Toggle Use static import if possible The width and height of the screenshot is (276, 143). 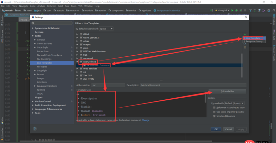tap(215, 112)
